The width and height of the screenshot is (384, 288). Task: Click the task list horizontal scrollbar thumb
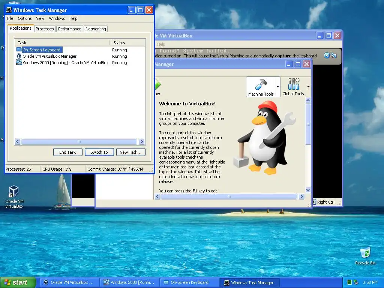[79, 141]
